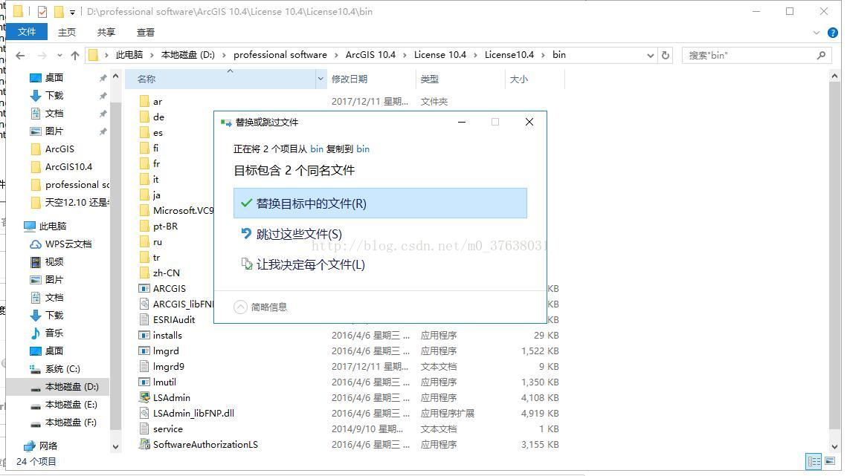Select the LSAdmin application icon

click(144, 398)
